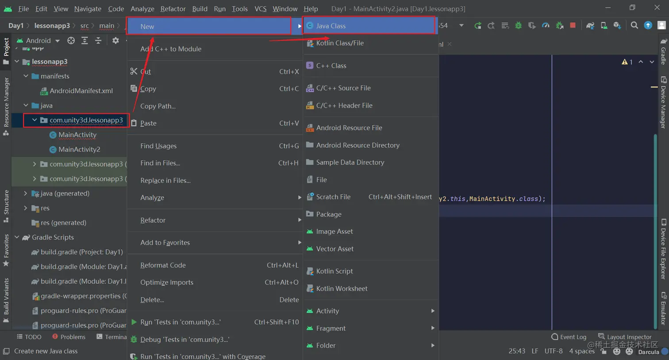
Task: Open the run device dropdown arrow
Action: click(x=461, y=26)
